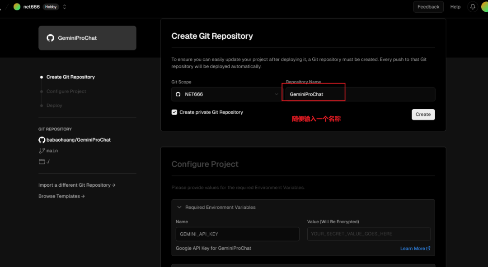Click the Repository Name input field
The image size is (488, 267).
(361, 94)
